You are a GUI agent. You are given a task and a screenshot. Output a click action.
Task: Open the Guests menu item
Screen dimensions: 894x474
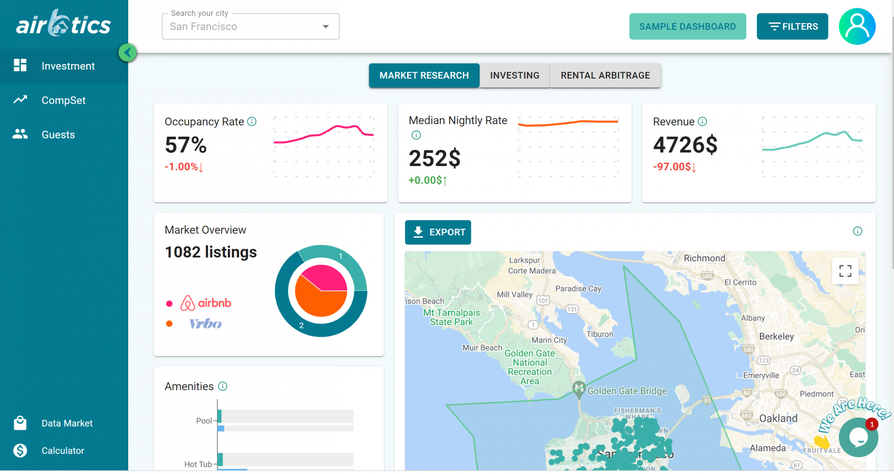click(x=64, y=134)
